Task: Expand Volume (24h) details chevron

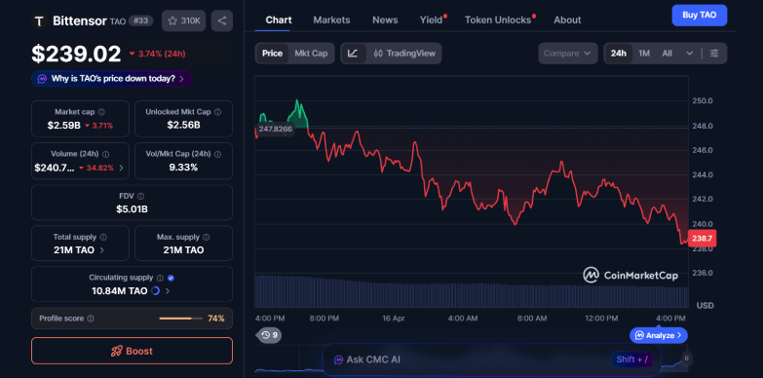Action: coord(121,168)
